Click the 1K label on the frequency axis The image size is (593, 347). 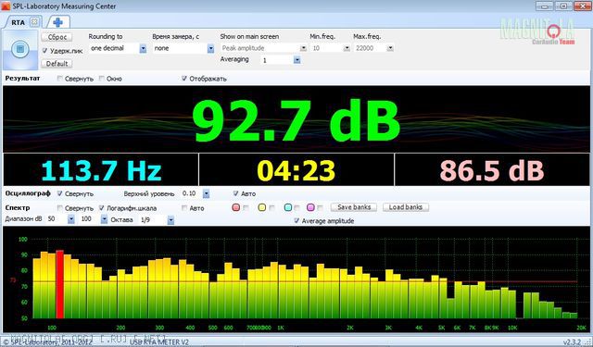tap(280, 328)
